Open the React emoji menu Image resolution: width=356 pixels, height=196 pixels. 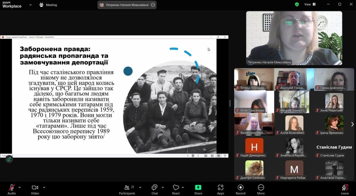176,189
